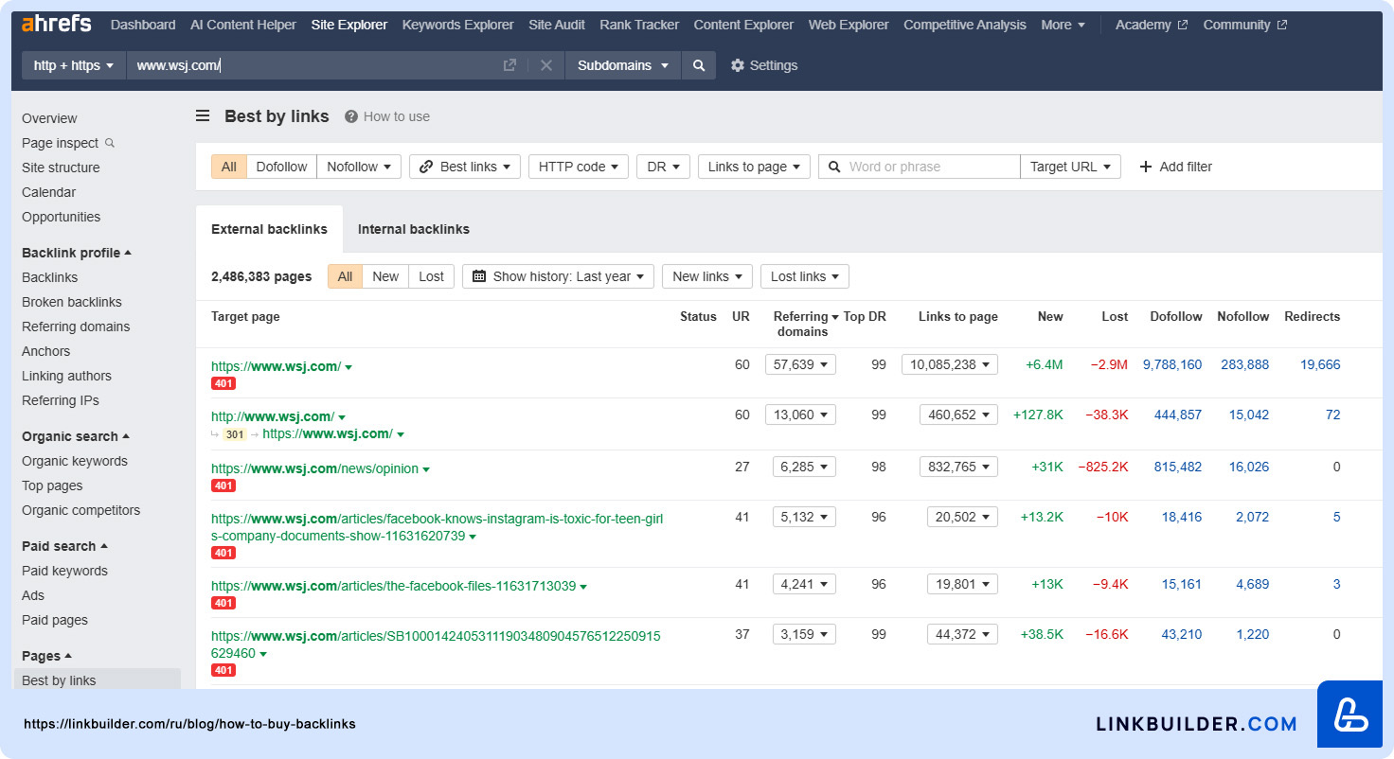Sort by the UR column header
Viewport: 1394px width, 759px height.
(x=741, y=316)
